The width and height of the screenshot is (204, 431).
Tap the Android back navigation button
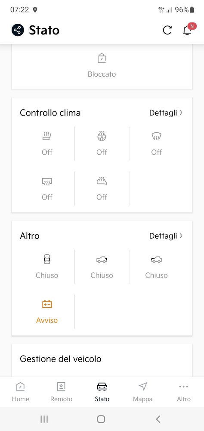tap(158, 419)
